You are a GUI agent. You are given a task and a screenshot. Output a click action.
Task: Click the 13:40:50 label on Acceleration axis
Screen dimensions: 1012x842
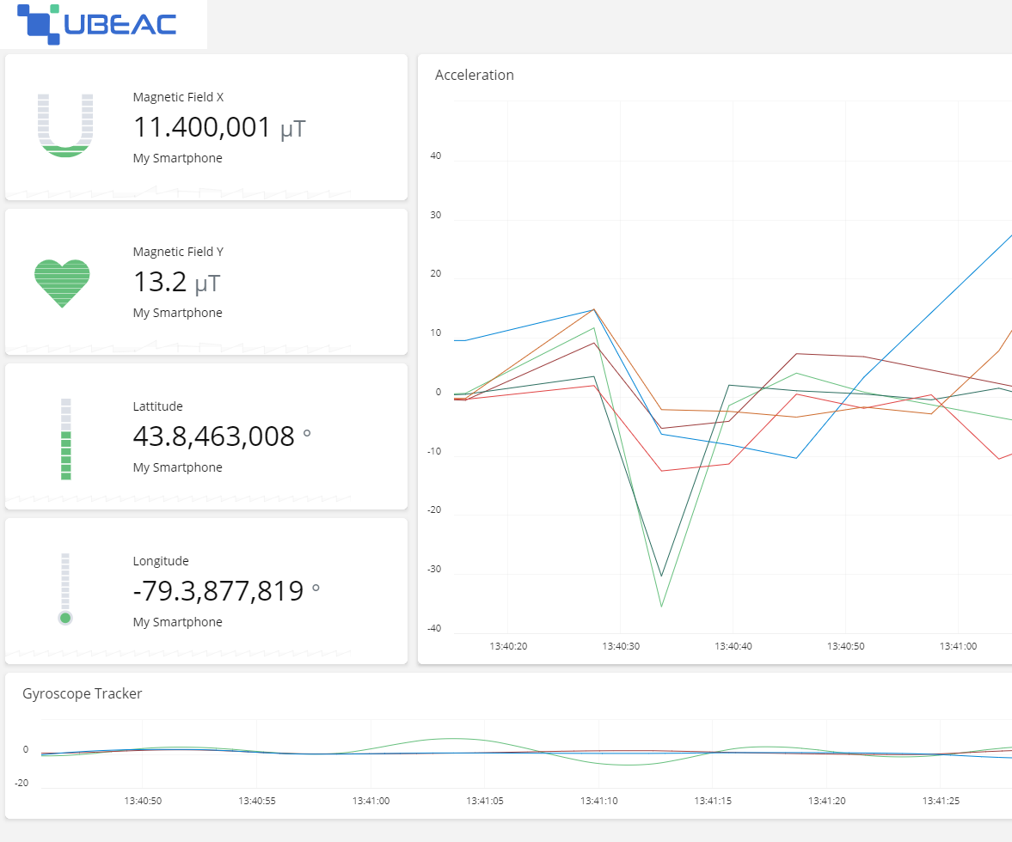[x=845, y=646]
